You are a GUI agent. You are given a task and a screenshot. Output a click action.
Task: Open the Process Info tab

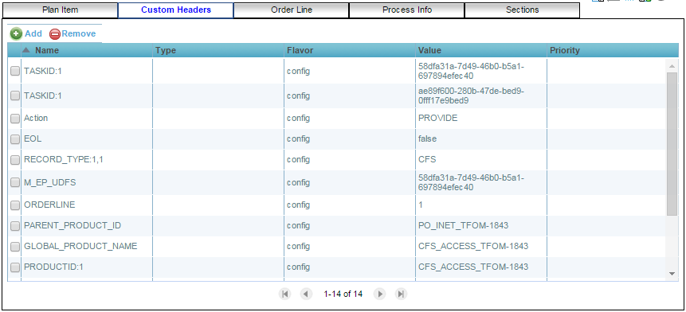407,10
